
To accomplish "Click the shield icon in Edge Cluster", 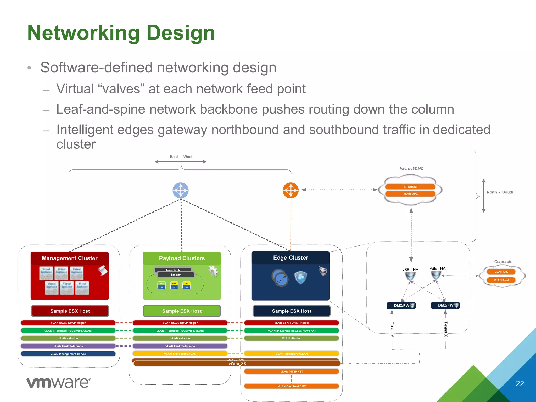I will [x=300, y=277].
